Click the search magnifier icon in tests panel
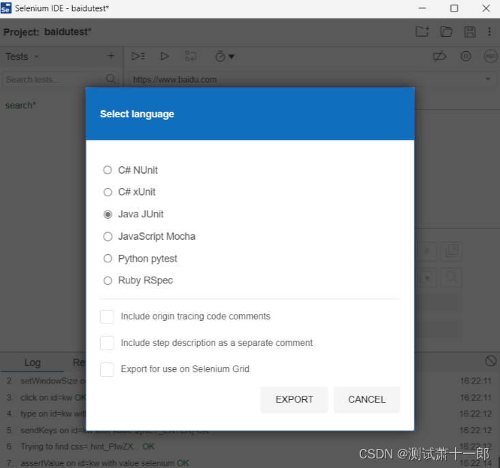 coord(111,79)
